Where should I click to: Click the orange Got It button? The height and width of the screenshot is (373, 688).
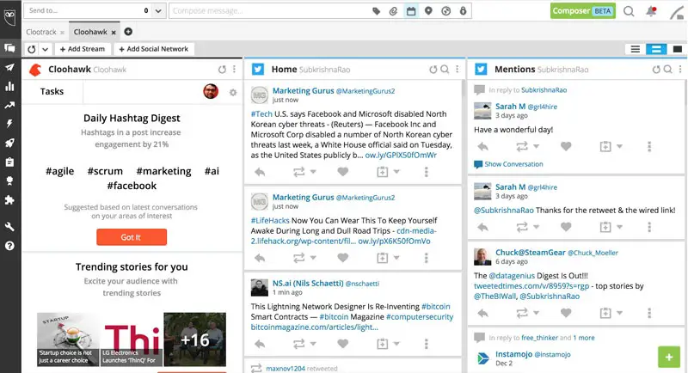click(x=132, y=237)
